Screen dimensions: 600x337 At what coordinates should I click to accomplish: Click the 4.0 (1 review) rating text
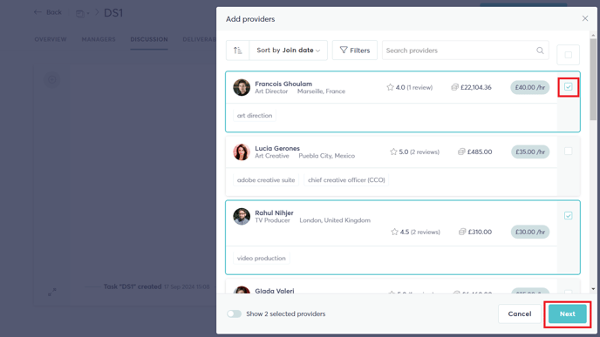[414, 87]
